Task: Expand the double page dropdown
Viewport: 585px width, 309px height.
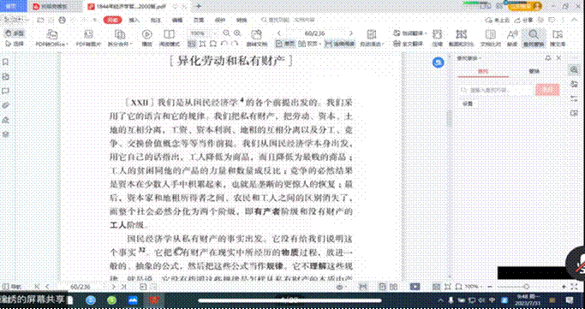Action: click(320, 44)
